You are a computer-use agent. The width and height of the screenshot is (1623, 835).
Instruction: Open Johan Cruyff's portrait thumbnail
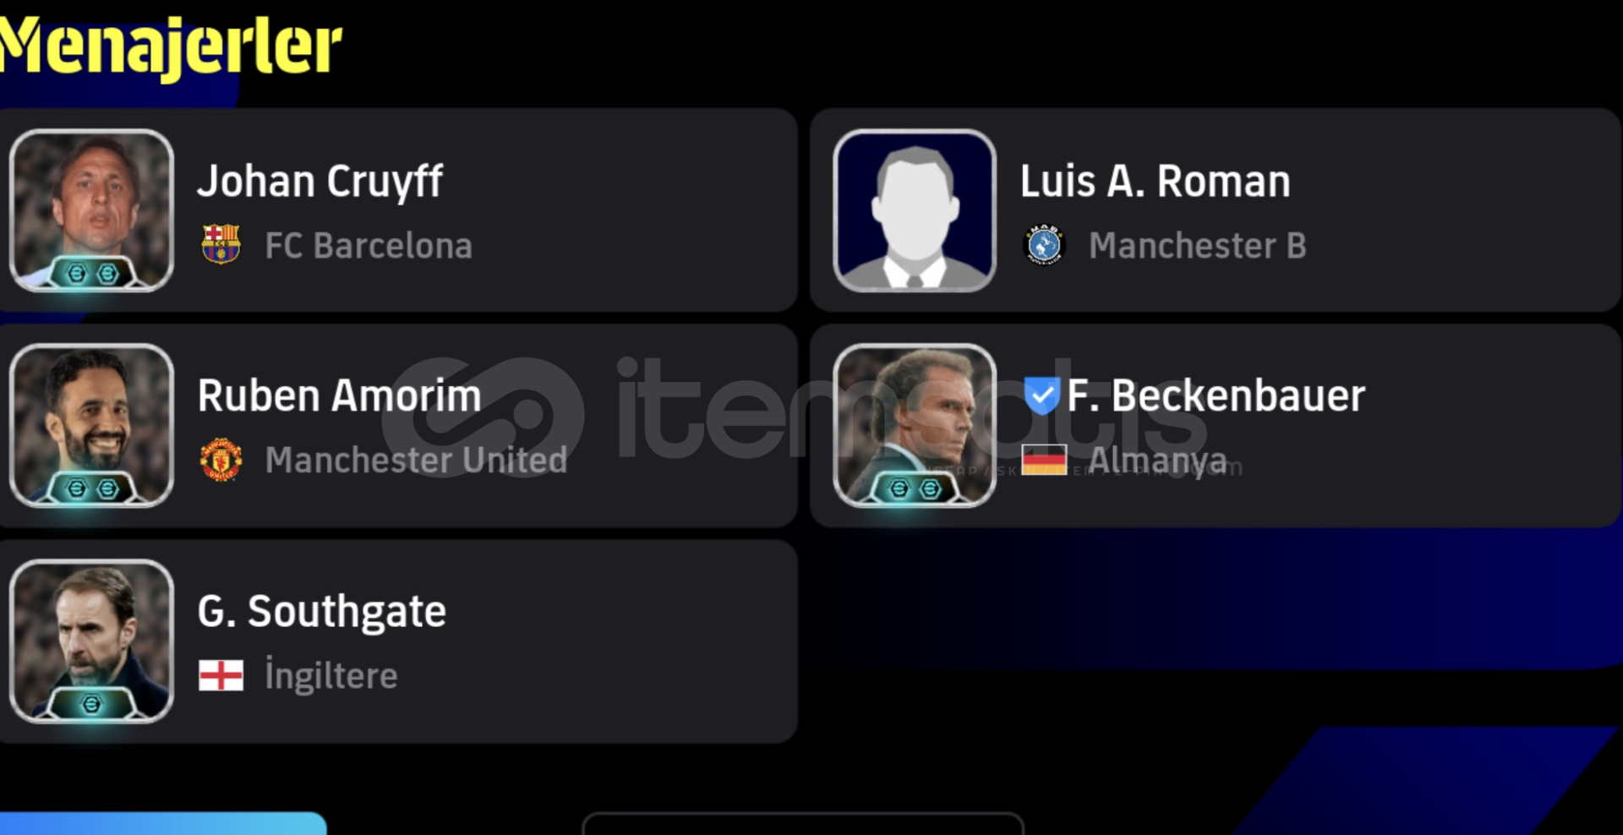click(92, 210)
